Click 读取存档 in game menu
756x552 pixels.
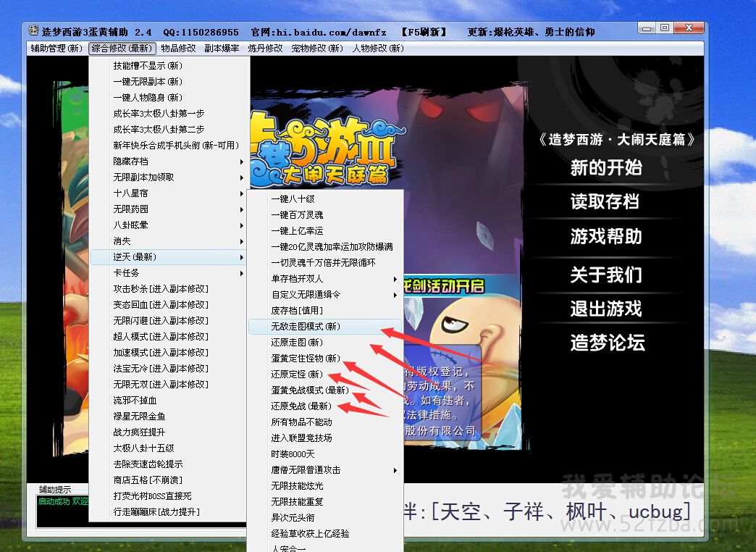pyautogui.click(x=605, y=201)
